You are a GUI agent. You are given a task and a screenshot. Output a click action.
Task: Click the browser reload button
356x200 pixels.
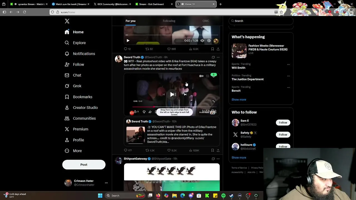click(24, 12)
